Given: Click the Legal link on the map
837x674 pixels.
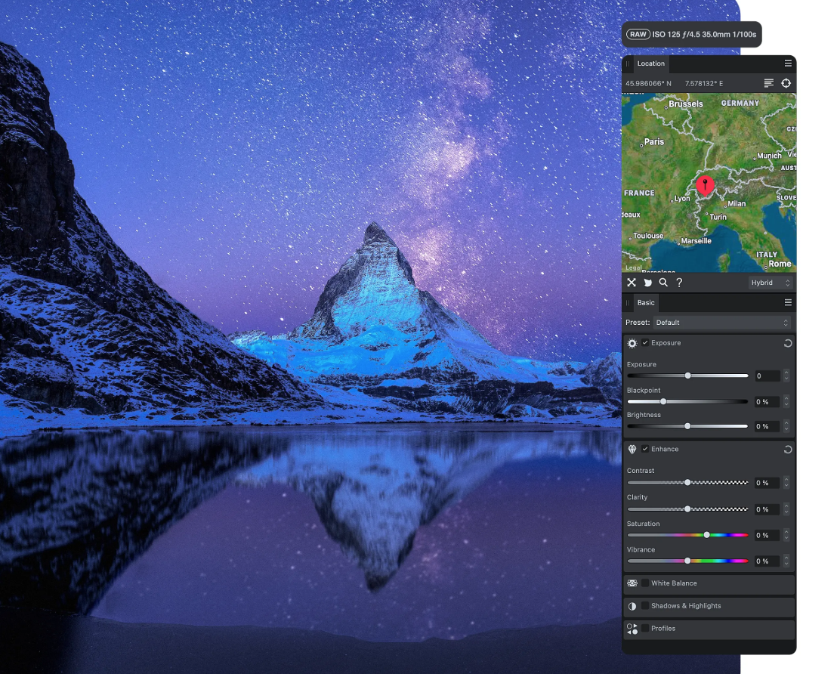Looking at the screenshot, I should click(x=633, y=267).
